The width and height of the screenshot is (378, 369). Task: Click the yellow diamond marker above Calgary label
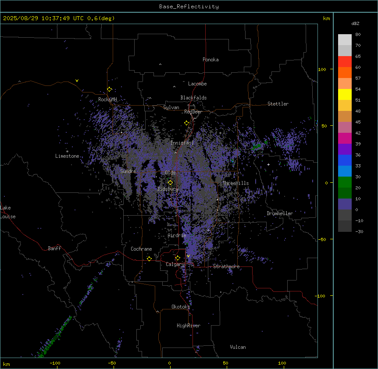point(178,258)
